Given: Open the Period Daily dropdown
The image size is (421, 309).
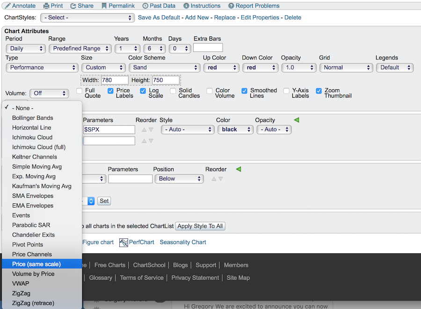Looking at the screenshot, I should [x=26, y=49].
